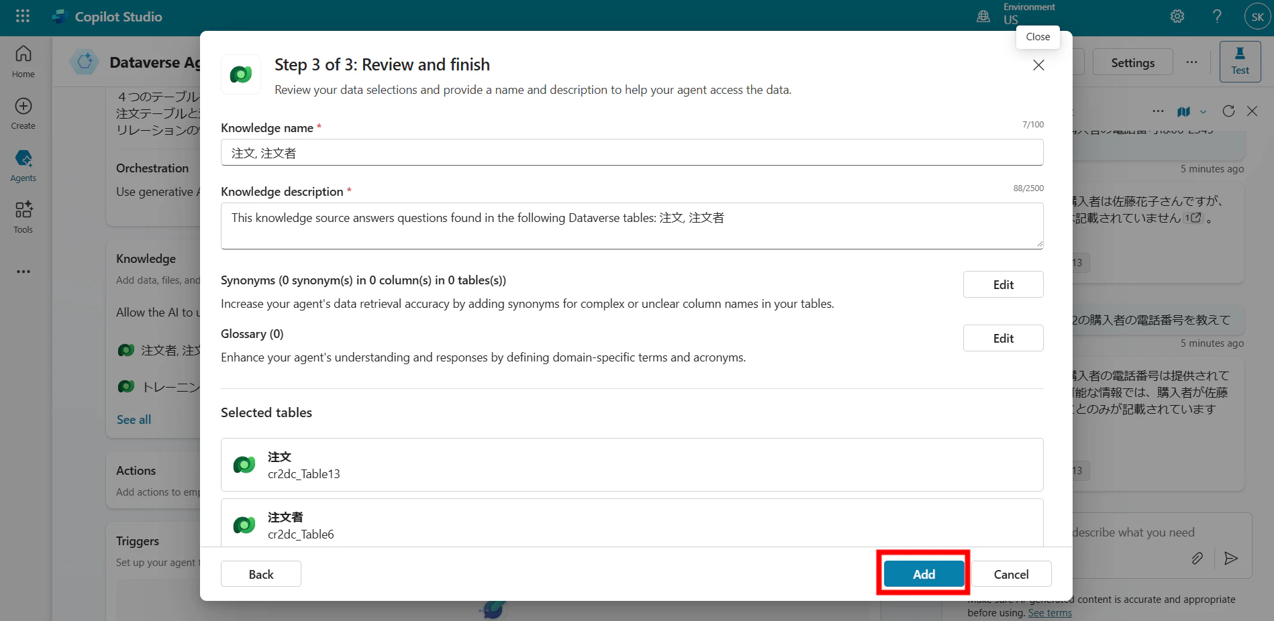
Task: Open the app launcher grid icon
Action: coord(23,16)
